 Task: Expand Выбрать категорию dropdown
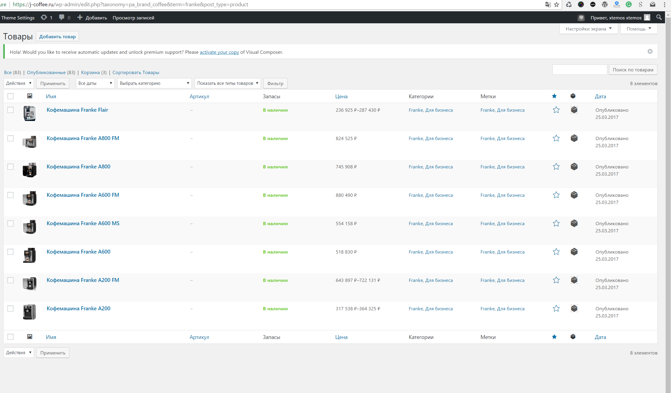(x=154, y=83)
